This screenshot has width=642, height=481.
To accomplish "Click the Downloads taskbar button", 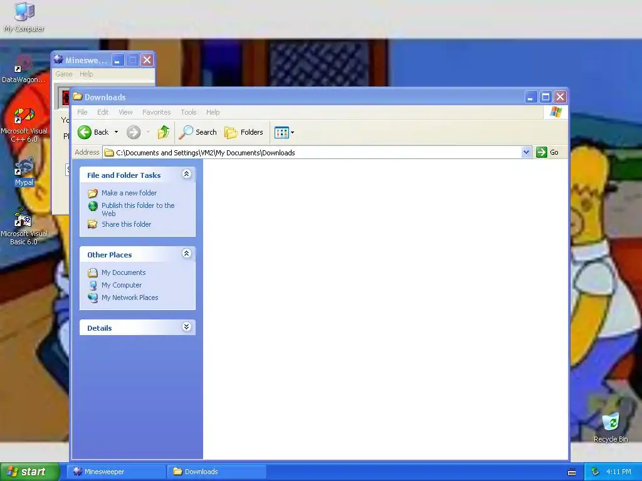I will [x=216, y=472].
